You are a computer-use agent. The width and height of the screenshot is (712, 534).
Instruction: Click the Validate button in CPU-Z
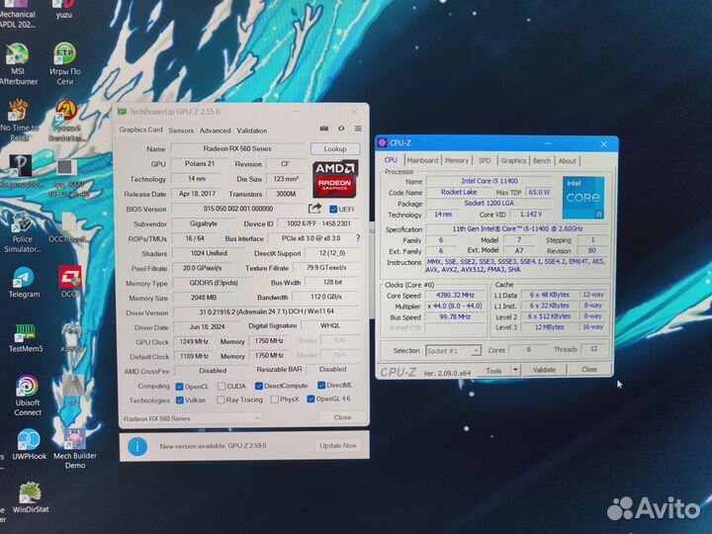[x=544, y=370]
